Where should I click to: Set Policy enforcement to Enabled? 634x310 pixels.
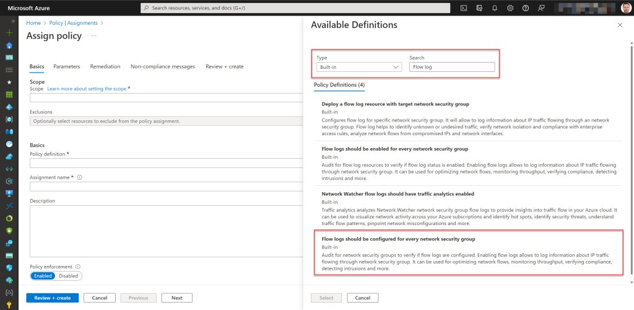[43, 276]
